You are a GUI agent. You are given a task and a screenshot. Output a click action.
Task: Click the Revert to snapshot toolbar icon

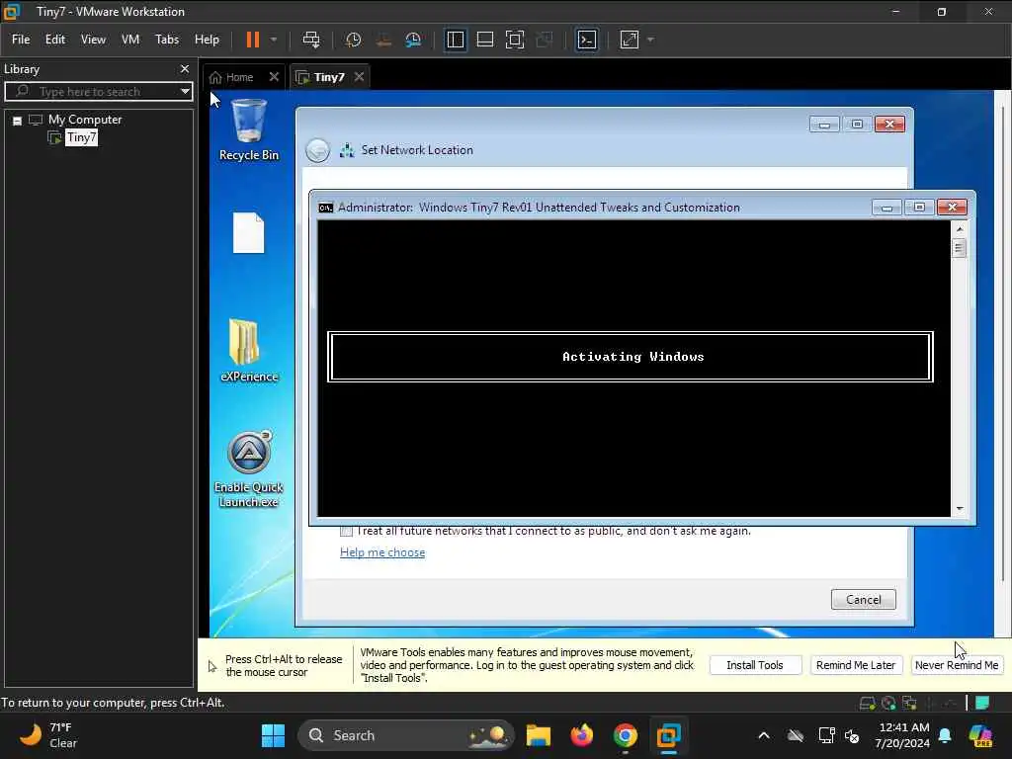coord(383,40)
